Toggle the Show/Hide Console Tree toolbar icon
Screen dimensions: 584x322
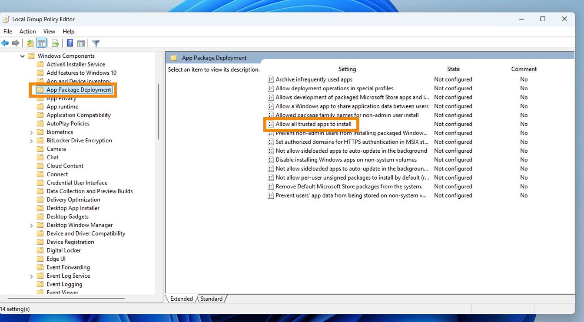tap(41, 43)
